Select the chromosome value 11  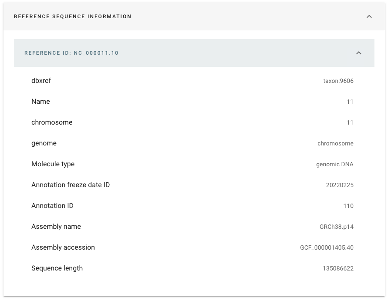[350, 122]
